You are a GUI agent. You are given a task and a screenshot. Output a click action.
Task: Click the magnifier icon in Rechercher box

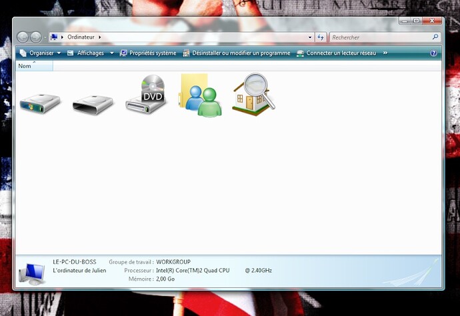tap(436, 37)
